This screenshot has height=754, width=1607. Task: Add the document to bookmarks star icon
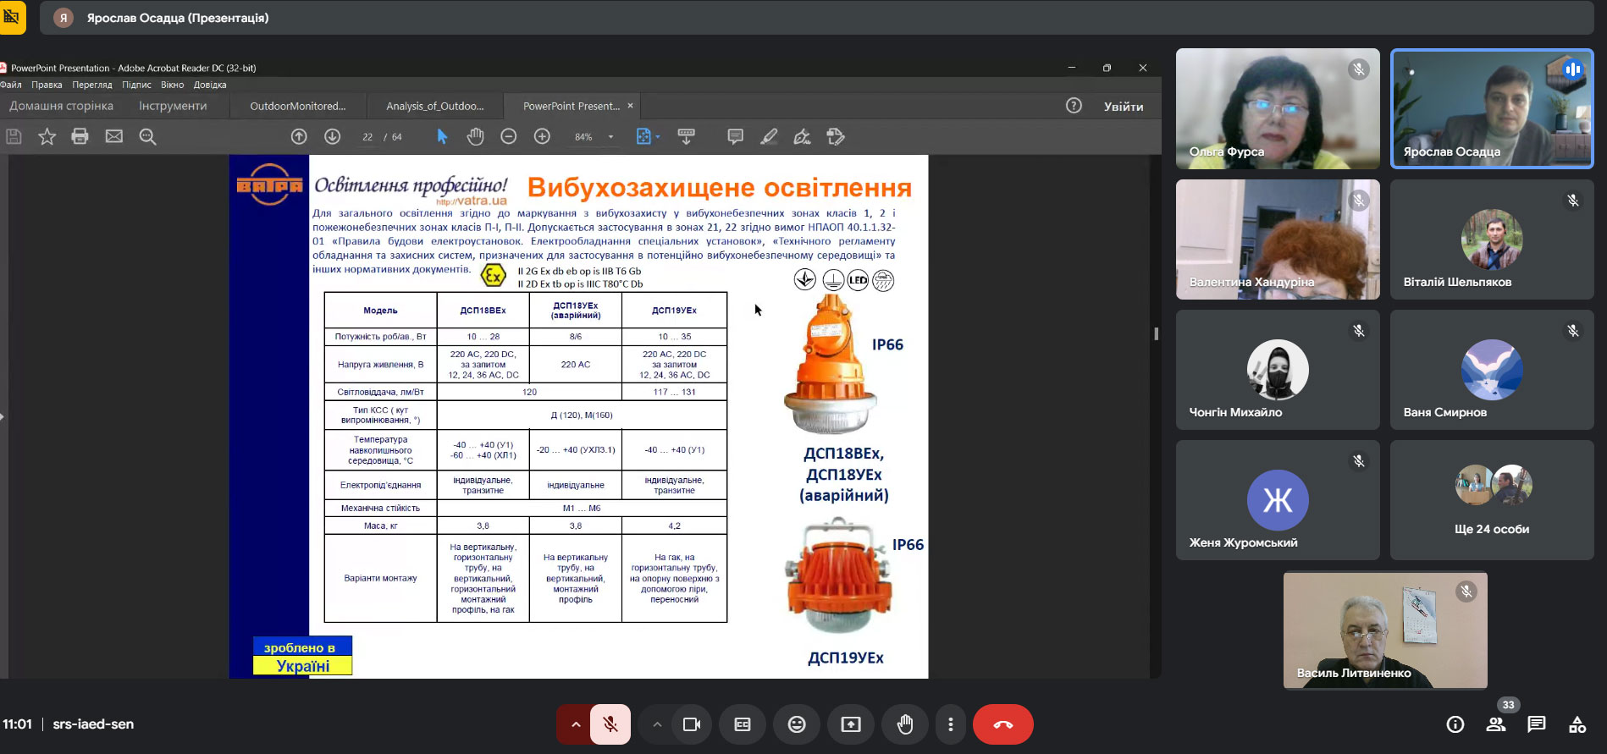click(47, 136)
